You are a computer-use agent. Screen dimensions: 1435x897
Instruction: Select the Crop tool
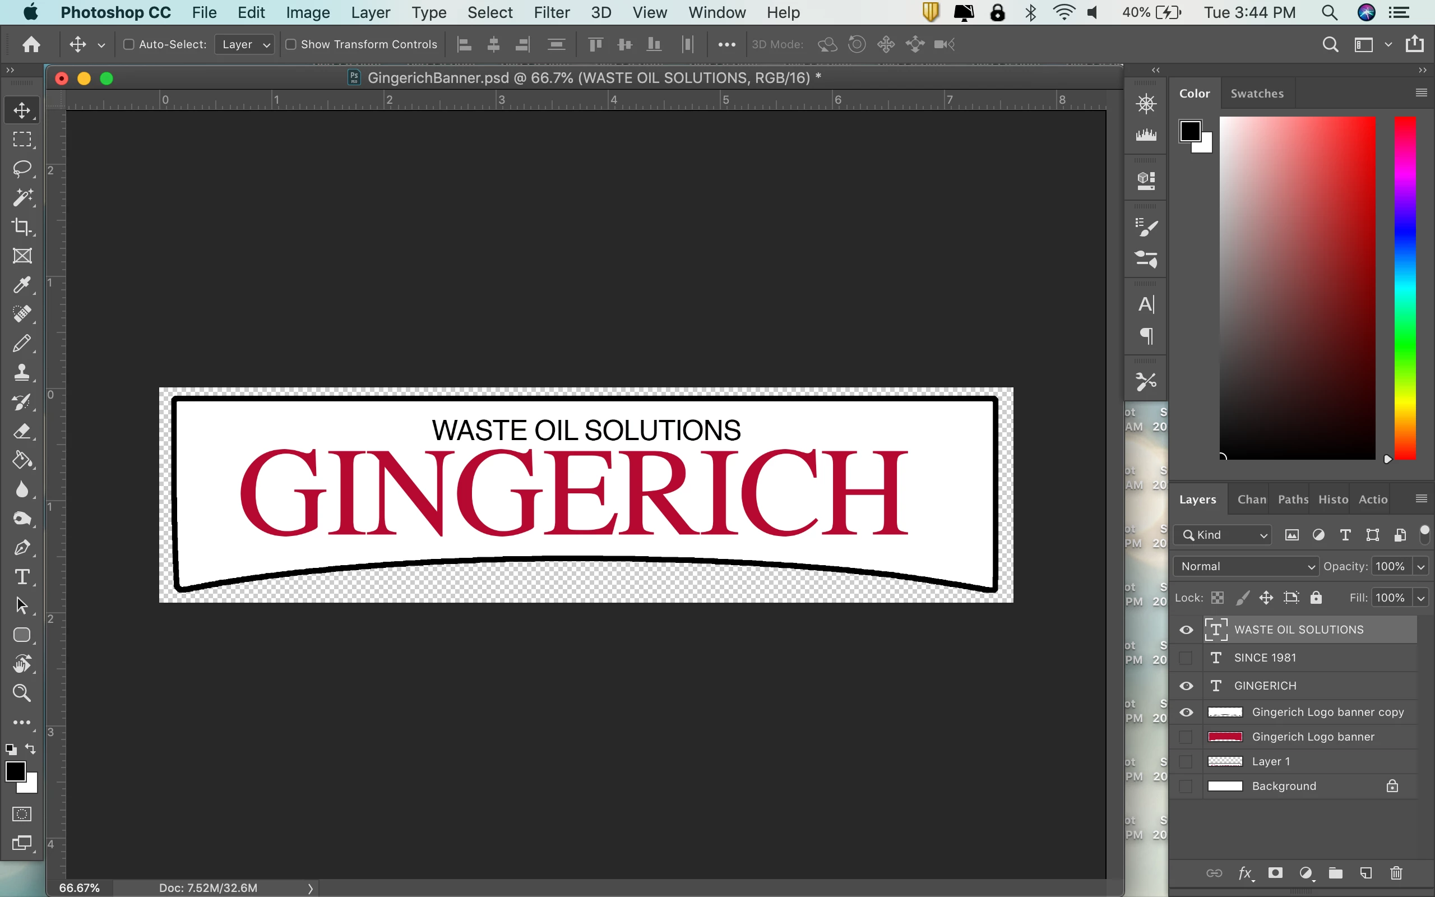[x=22, y=226]
